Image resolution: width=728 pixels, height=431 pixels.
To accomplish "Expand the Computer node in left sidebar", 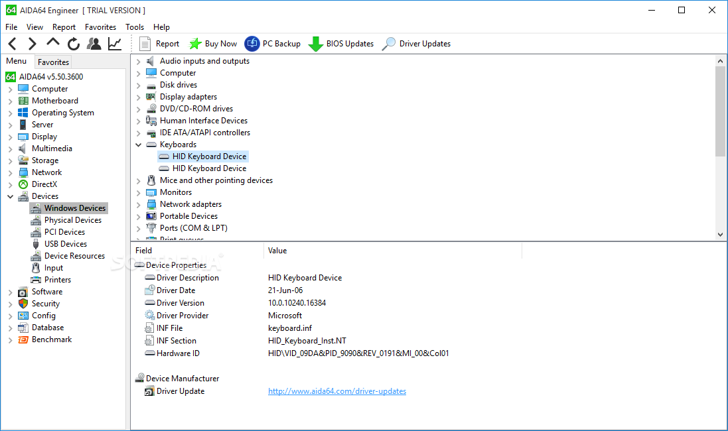I will click(10, 89).
